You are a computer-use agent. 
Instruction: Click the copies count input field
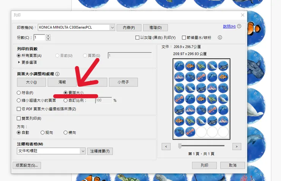(39, 37)
